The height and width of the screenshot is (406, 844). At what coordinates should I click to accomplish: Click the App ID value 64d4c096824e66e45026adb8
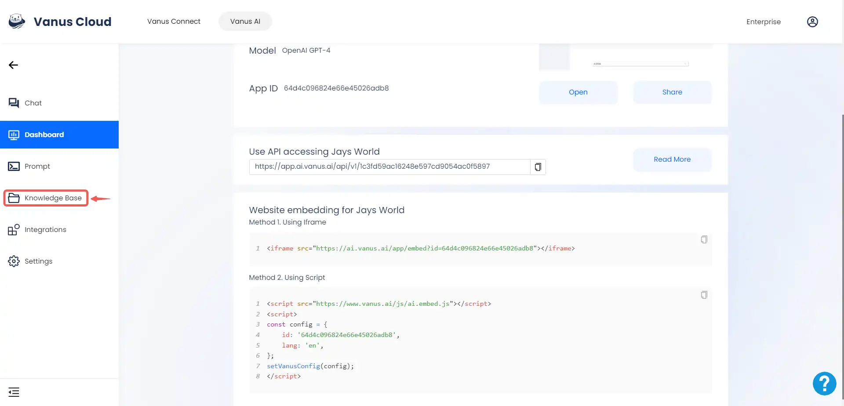(x=336, y=88)
